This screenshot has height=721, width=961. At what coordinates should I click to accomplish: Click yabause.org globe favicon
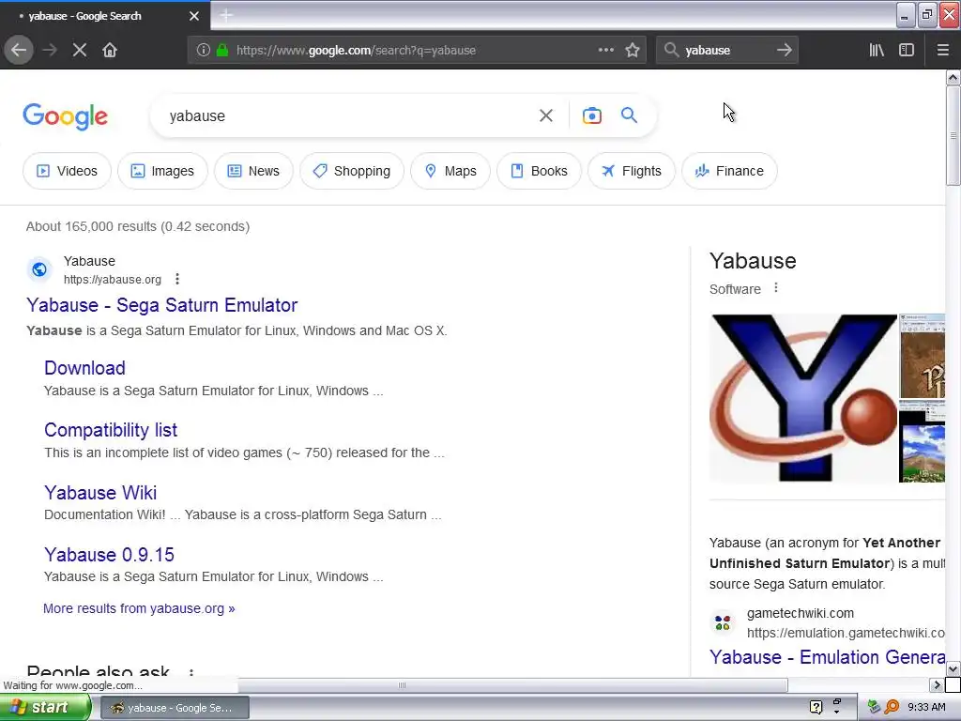39,269
